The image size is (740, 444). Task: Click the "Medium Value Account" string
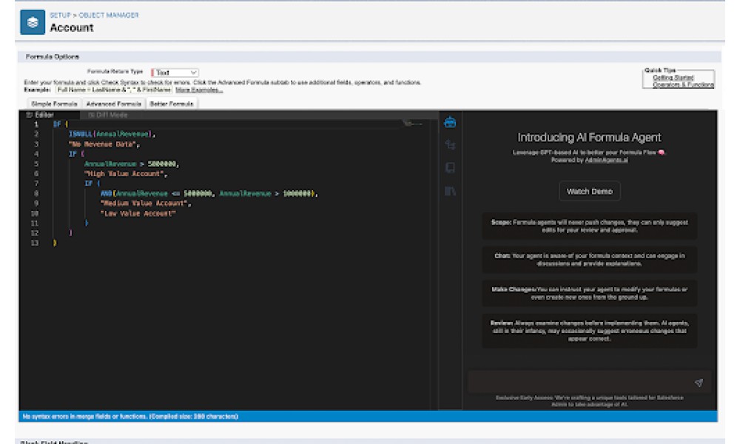coord(144,203)
